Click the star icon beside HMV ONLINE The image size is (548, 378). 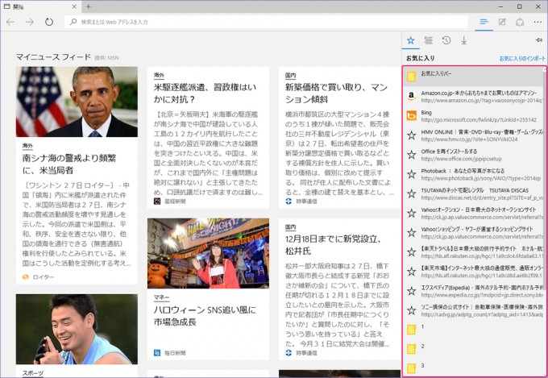412,135
